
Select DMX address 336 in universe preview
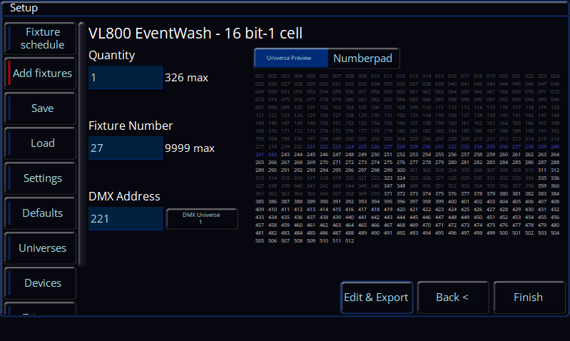(x=555, y=178)
